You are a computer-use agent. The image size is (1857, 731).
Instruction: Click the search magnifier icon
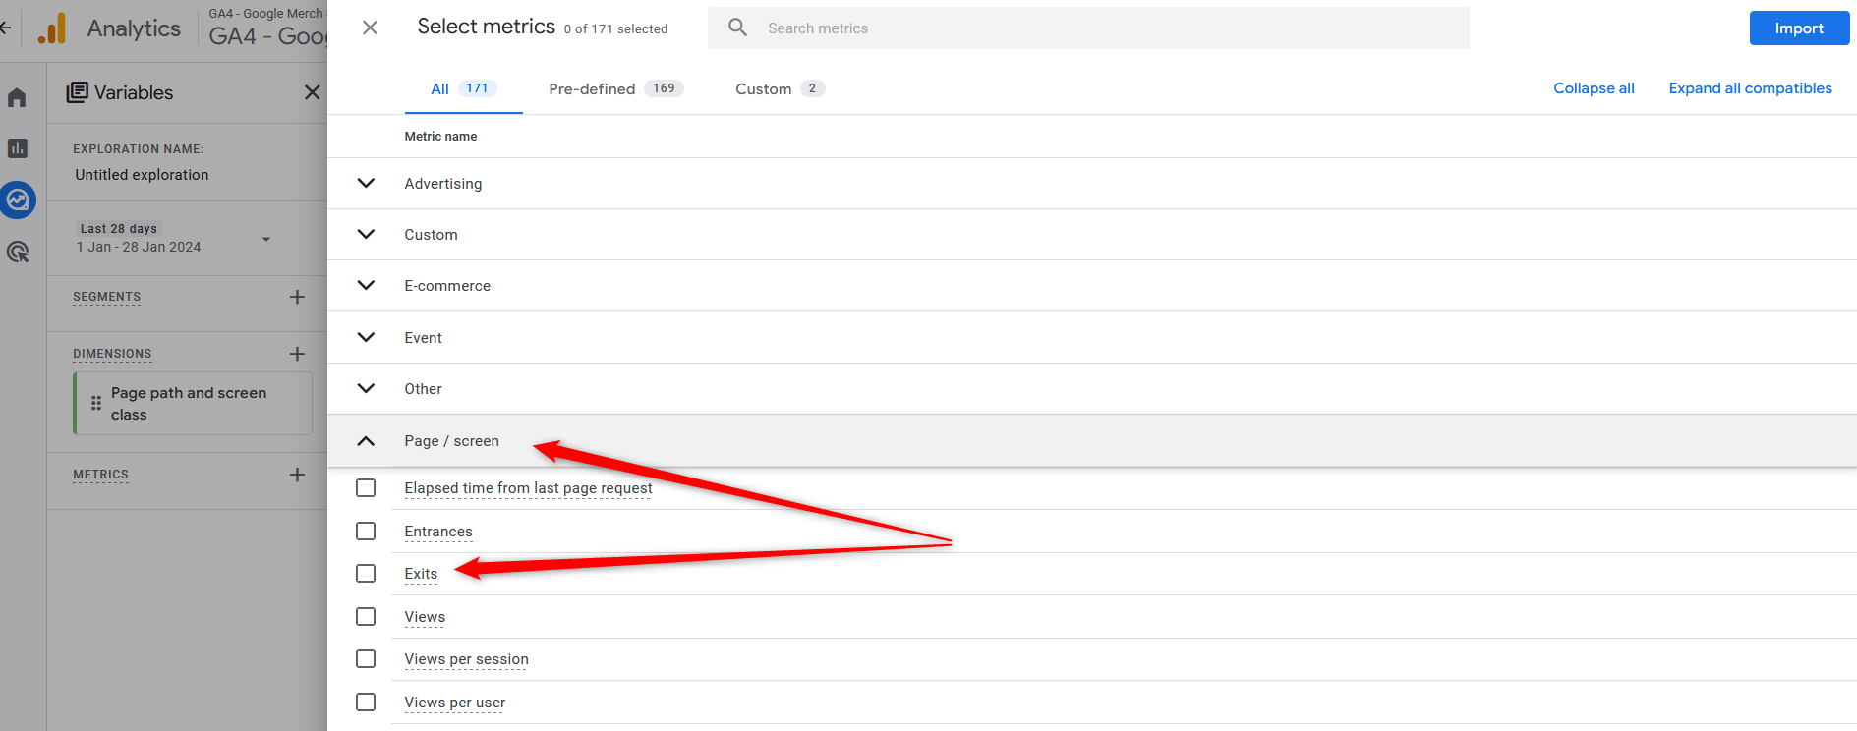[737, 28]
